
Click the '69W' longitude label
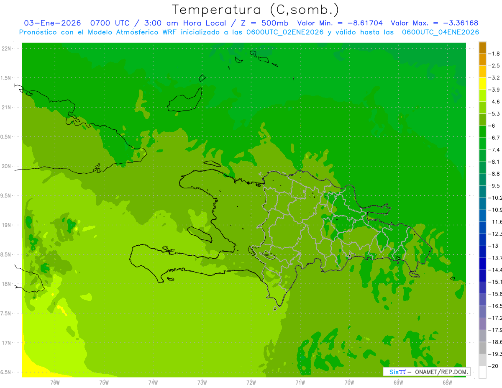398,382
